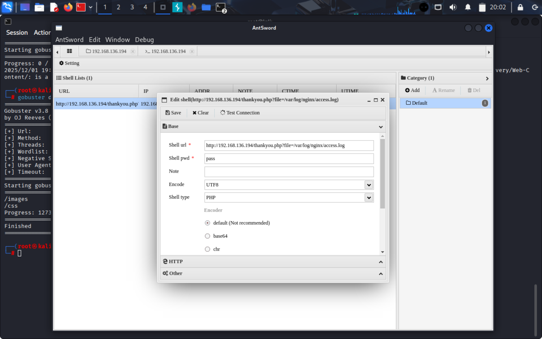Open the Session menu in the terminal window
Viewport: 542px width, 339px height.
(17, 33)
